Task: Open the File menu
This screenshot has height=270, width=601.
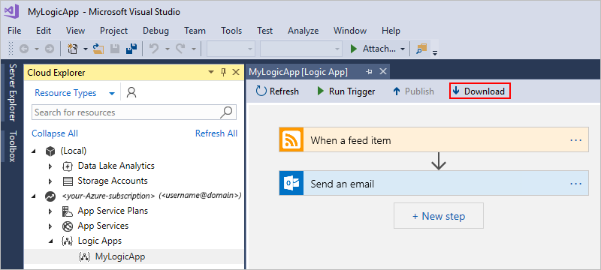Action: coord(14,31)
